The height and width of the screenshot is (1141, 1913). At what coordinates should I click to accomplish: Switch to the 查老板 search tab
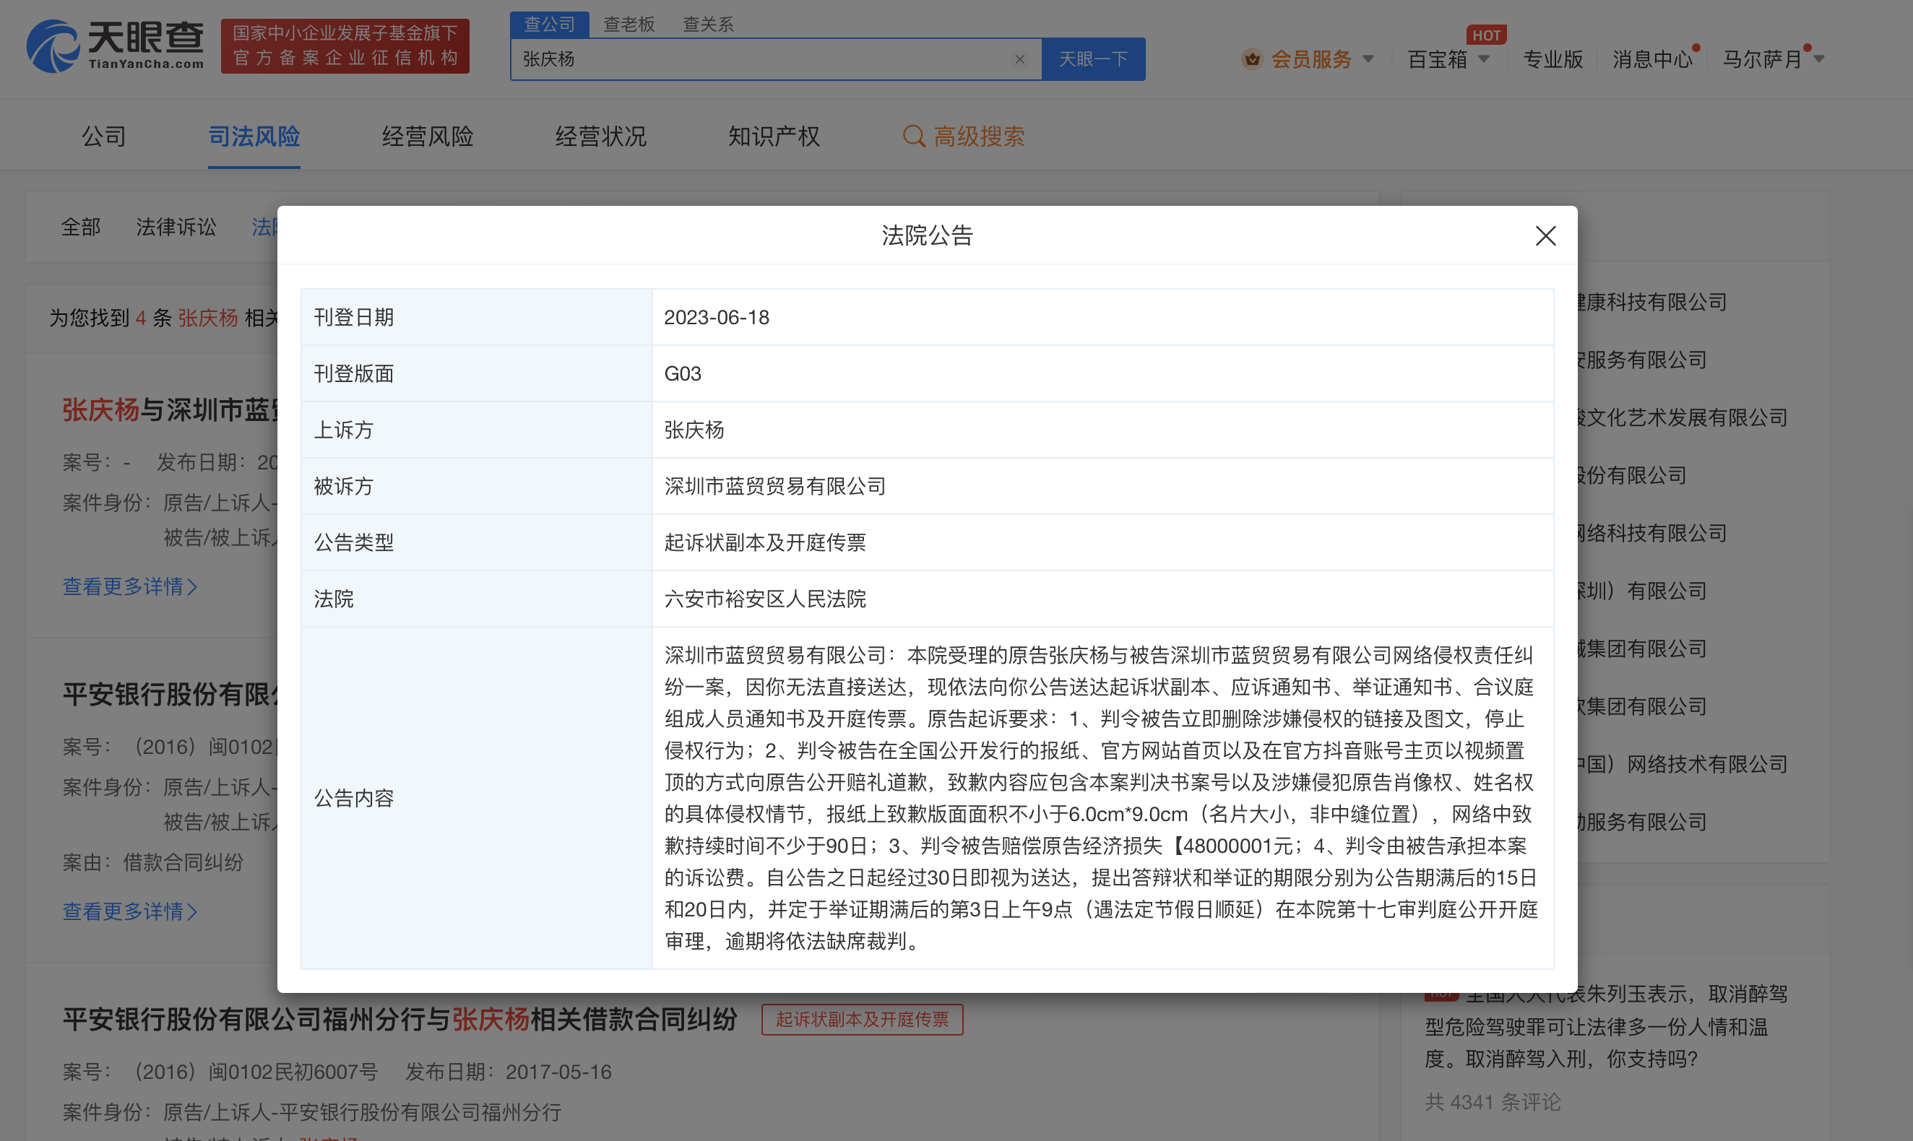pyautogui.click(x=629, y=24)
